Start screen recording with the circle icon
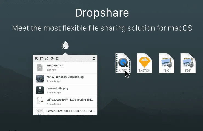This screenshot has width=203, height=131. [52, 59]
